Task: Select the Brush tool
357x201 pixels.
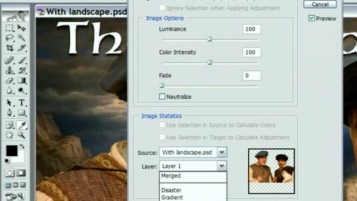Action: [22, 60]
